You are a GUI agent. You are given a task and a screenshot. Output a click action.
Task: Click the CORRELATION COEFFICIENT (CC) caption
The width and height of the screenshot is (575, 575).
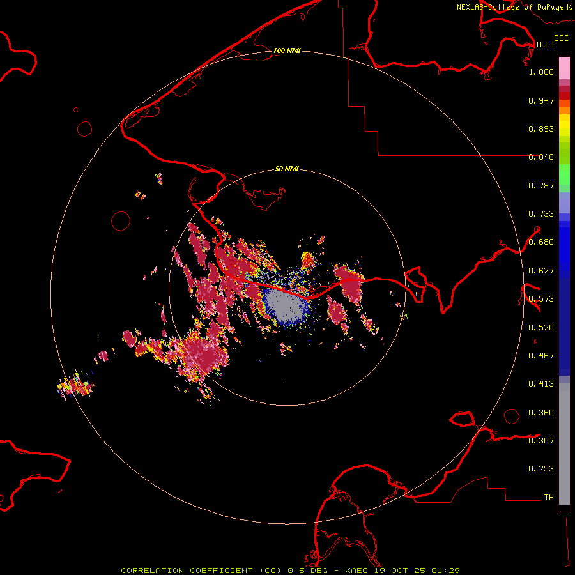[x=201, y=571]
